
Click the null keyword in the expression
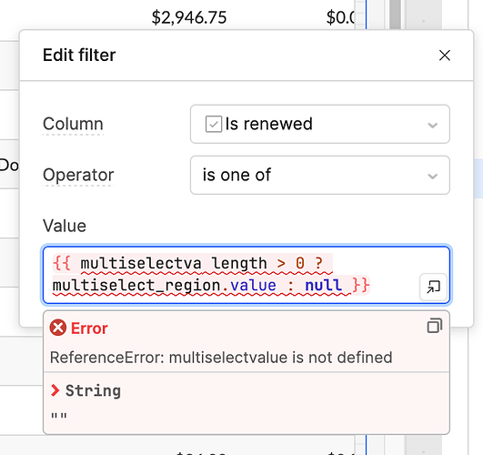click(x=323, y=285)
